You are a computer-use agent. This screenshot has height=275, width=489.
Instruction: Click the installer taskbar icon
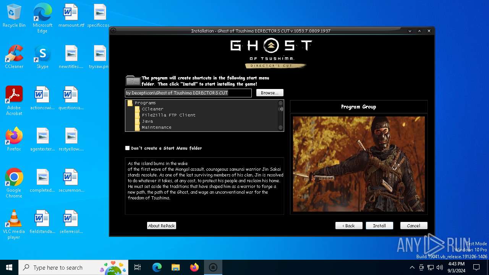213,267
